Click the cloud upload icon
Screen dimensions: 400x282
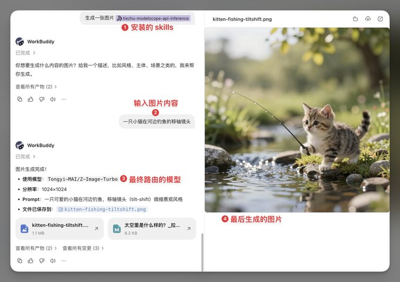point(368,19)
